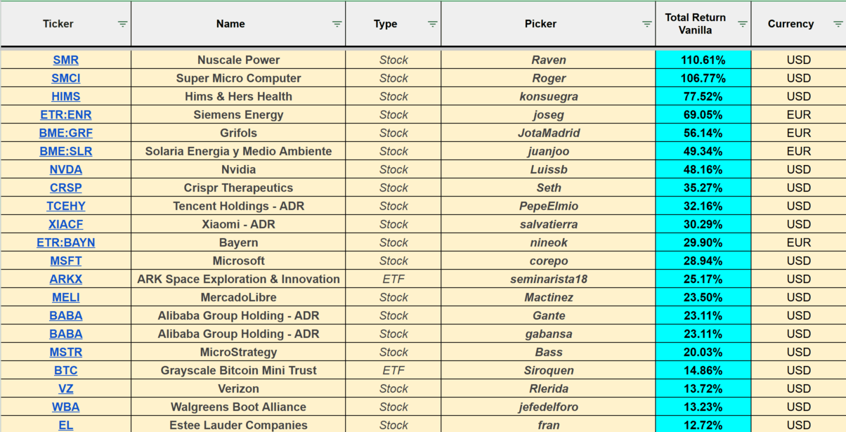Click the Type column filter icon
The image size is (846, 432).
click(x=432, y=24)
